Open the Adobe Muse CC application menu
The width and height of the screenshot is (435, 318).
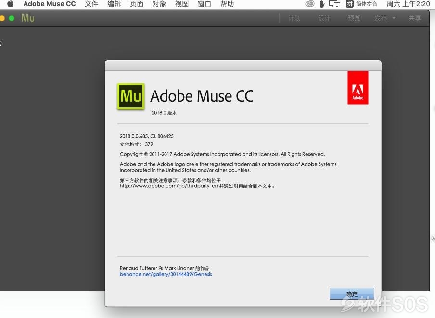pos(50,4)
